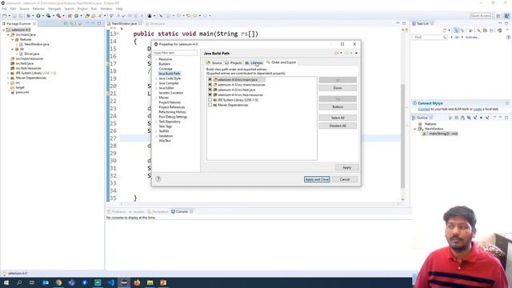Open the dropdown menu in Java Build Path header
Viewport: 512px width, 288px height.
(356, 54)
